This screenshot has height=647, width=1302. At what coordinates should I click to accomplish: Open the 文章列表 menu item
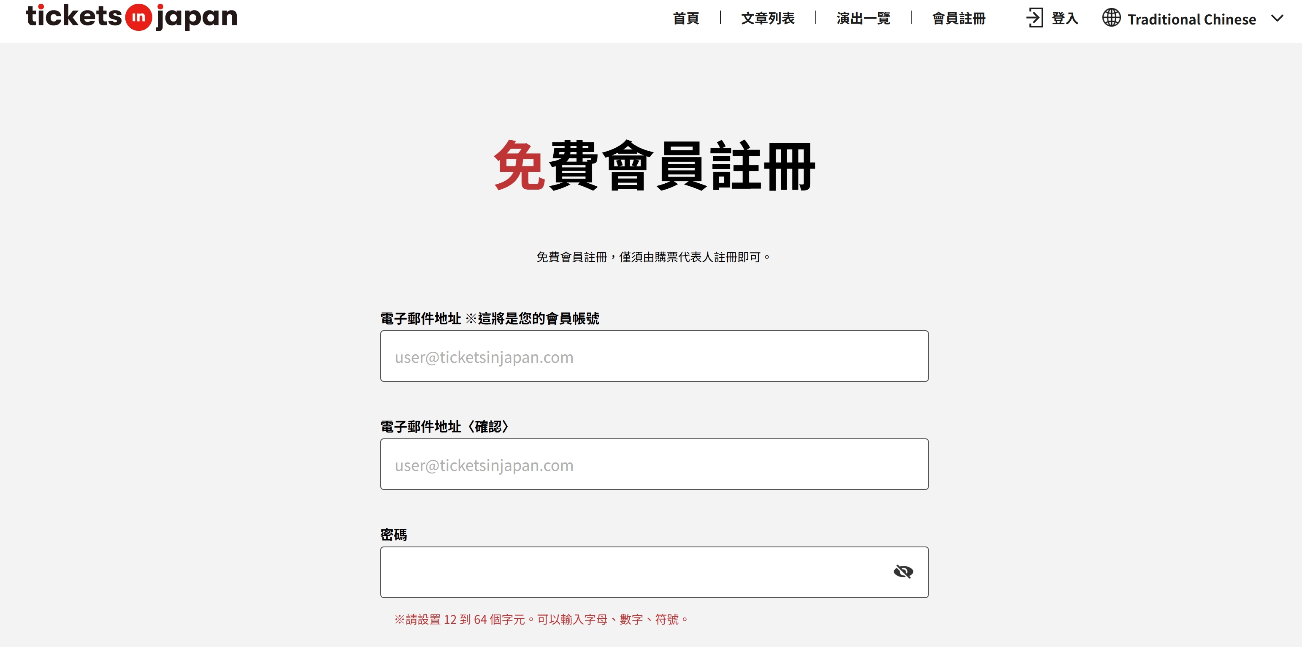coord(767,18)
